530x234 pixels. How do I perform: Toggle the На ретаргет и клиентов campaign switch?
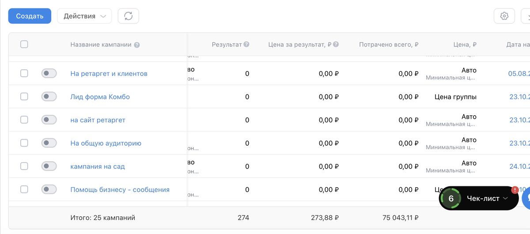(49, 73)
